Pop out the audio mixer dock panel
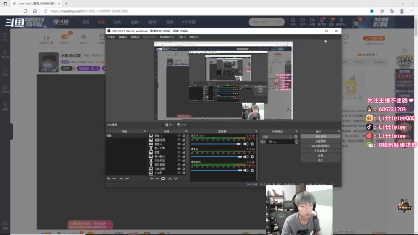This screenshot has width=418, height=235. click(x=256, y=131)
